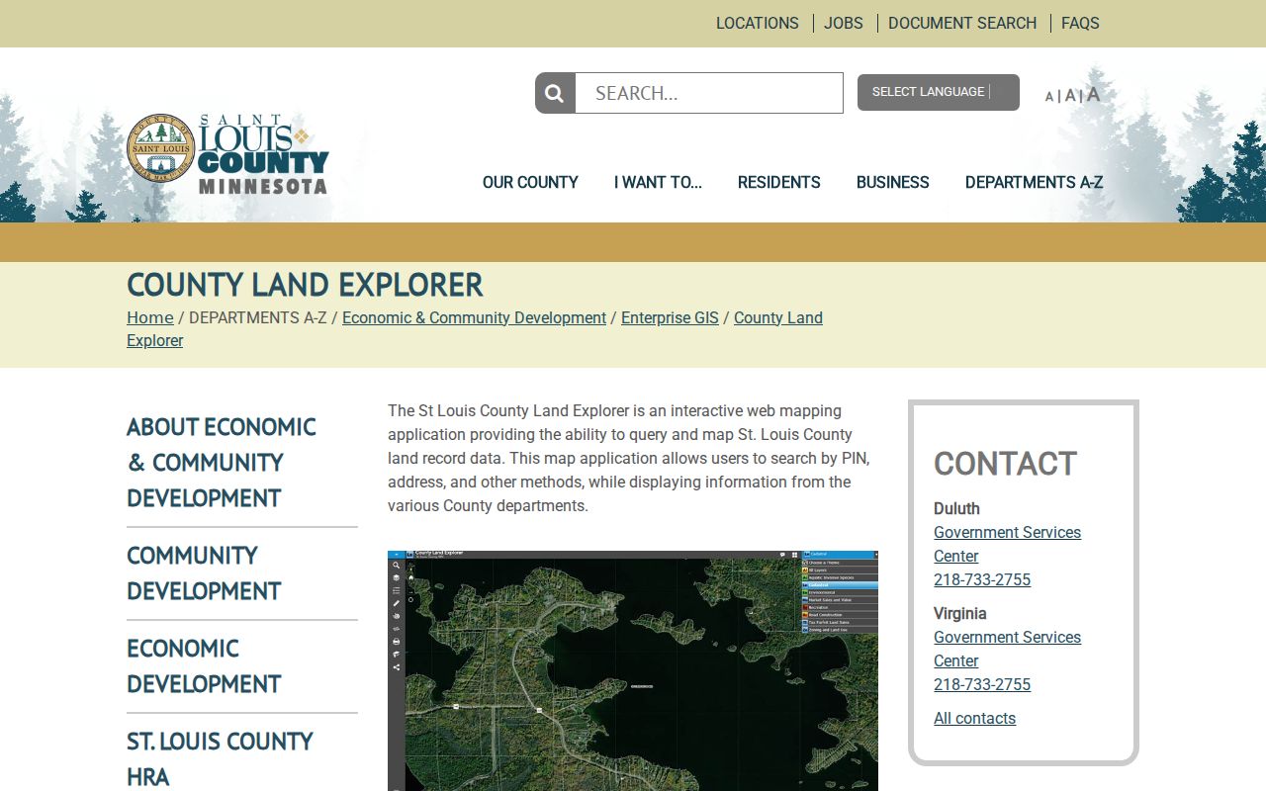Click in the Search input field
Screen dimensions: 1266x791
(x=709, y=93)
